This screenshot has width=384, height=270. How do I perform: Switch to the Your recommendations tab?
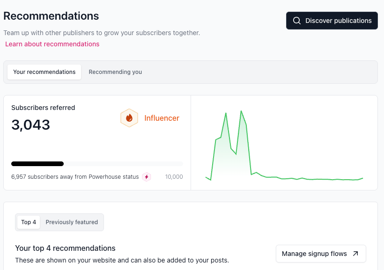44,72
